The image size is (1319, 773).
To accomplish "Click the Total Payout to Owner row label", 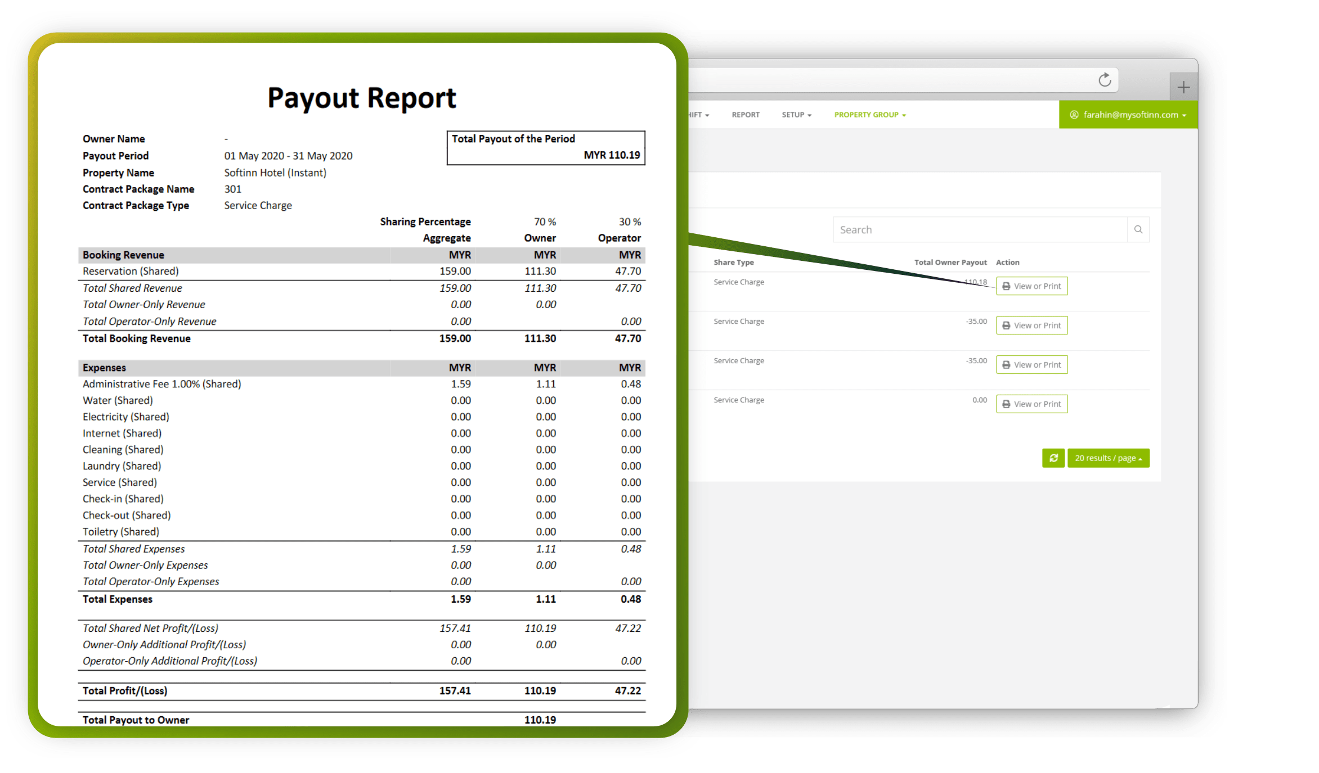I will pos(136,720).
